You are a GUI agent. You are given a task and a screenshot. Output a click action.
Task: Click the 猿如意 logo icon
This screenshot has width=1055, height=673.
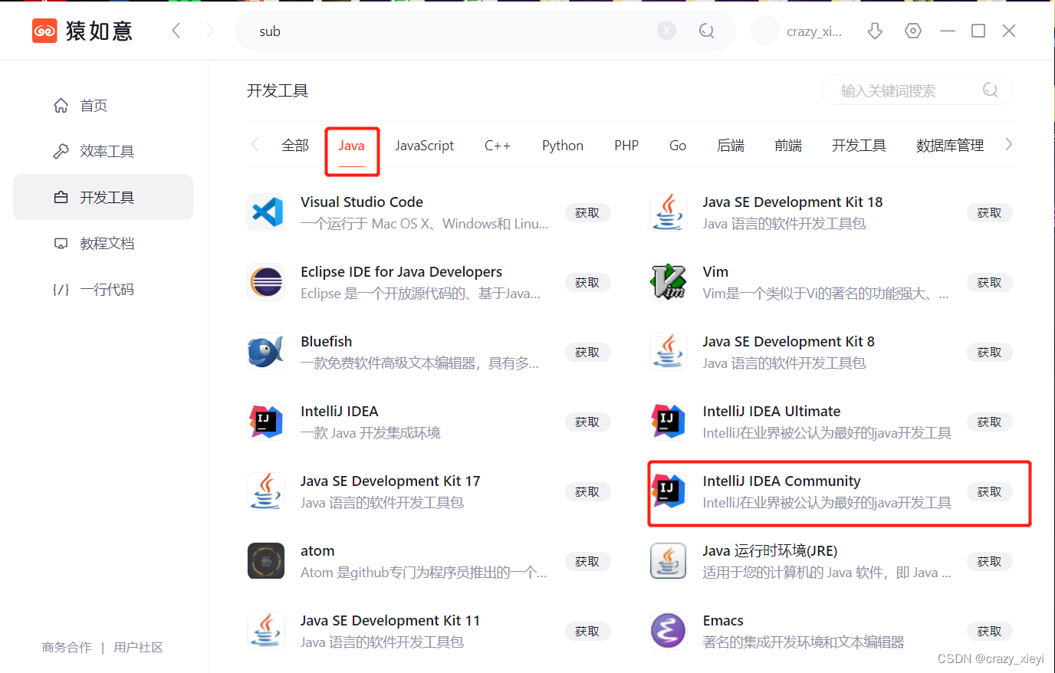(x=44, y=31)
